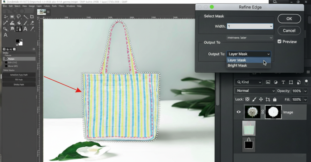Select the Color Picker eyedropper tool
The width and height of the screenshot is (311, 162).
tap(32, 29)
